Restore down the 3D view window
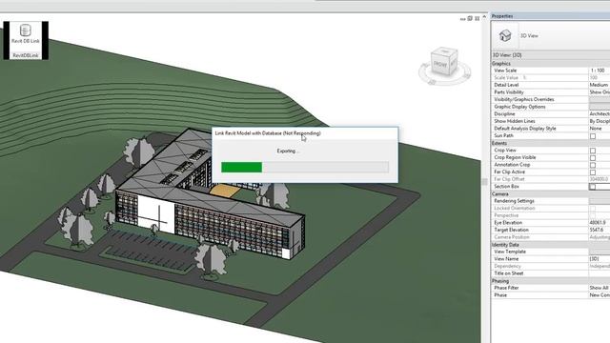This screenshot has height=343, width=610. click(x=470, y=18)
